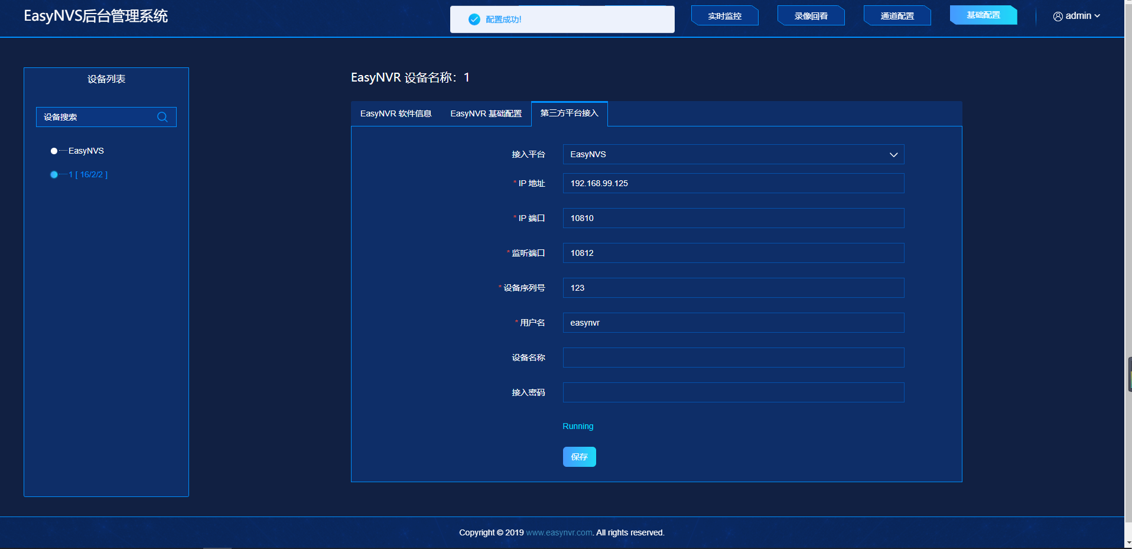The height and width of the screenshot is (549, 1132).
Task: Open the 通道配置 menu
Action: coord(897,16)
